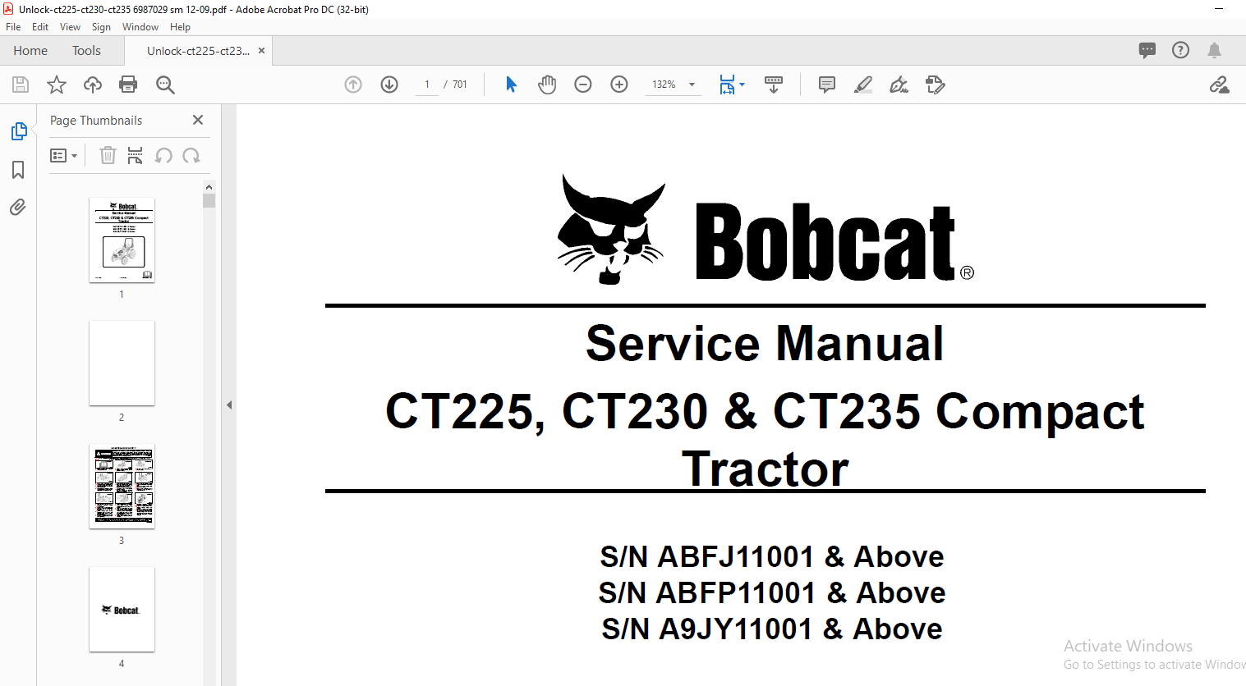Viewport: 1246px width, 686px height.
Task: Open the Bookmarks panel icon
Action: (x=18, y=170)
